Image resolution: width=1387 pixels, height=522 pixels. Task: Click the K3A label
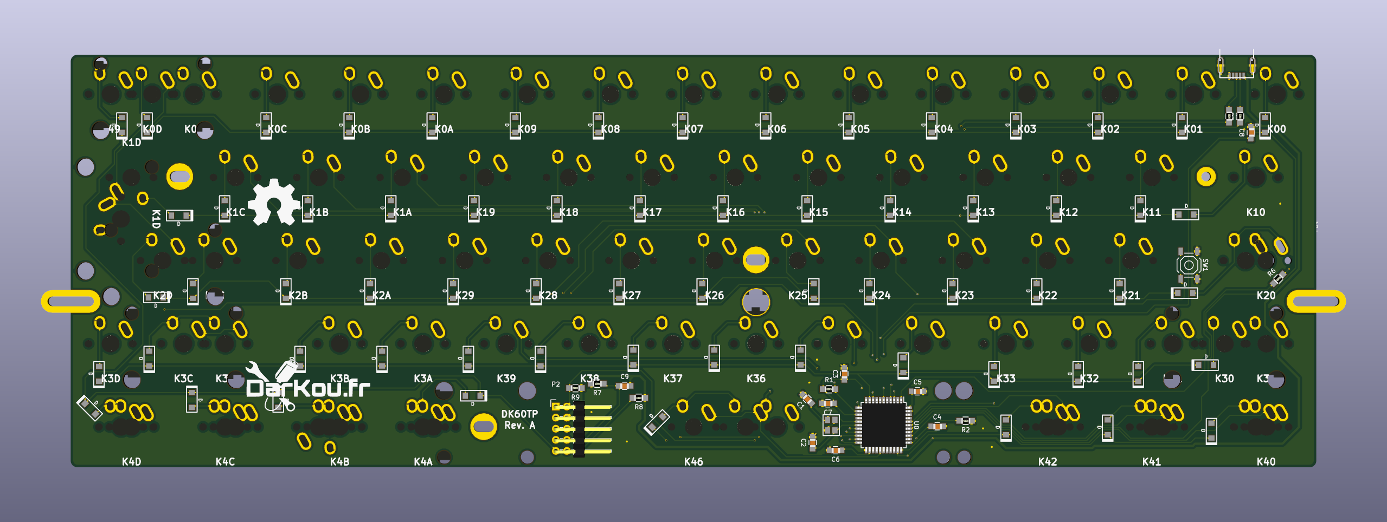(x=423, y=379)
